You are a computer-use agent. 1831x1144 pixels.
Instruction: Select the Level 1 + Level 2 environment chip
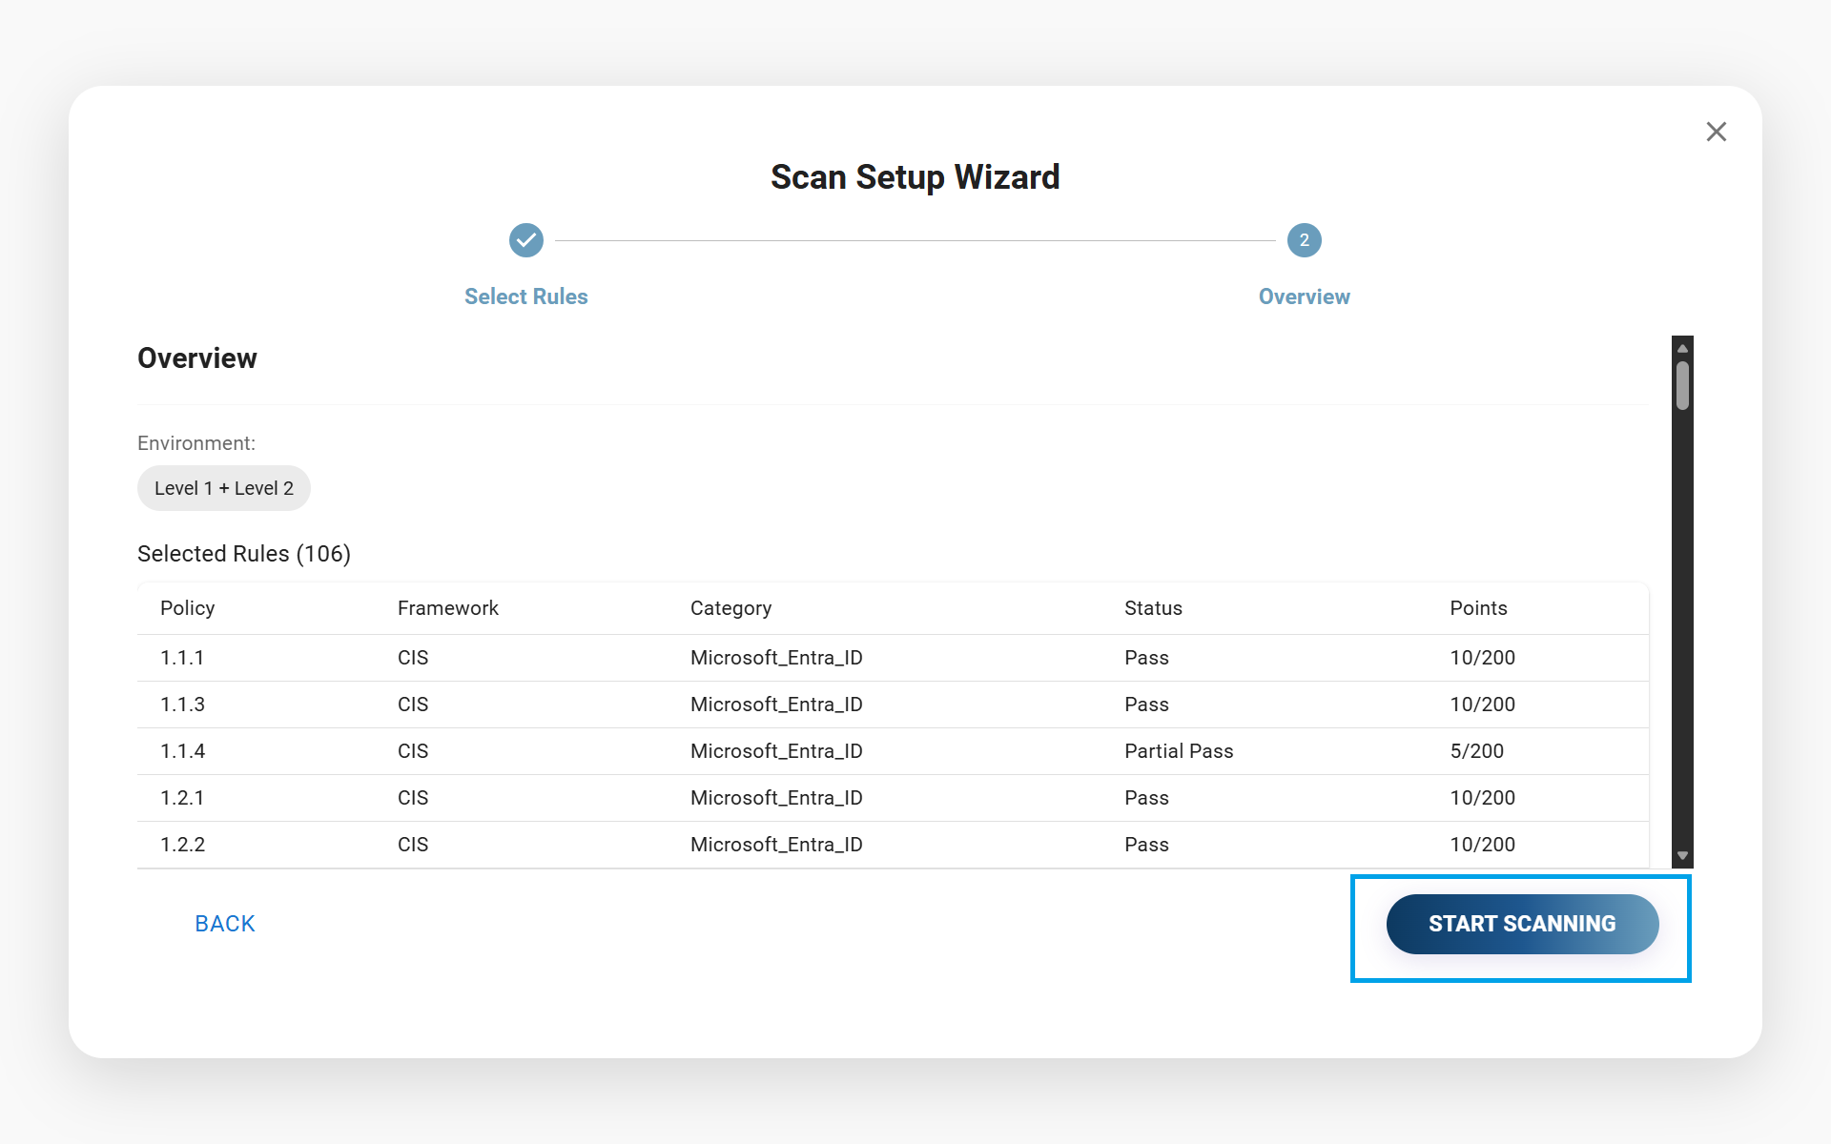click(223, 487)
